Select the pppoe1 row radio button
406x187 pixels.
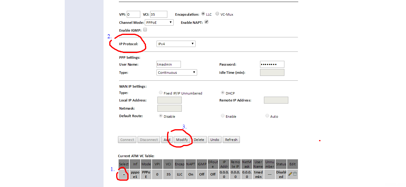(x=124, y=174)
